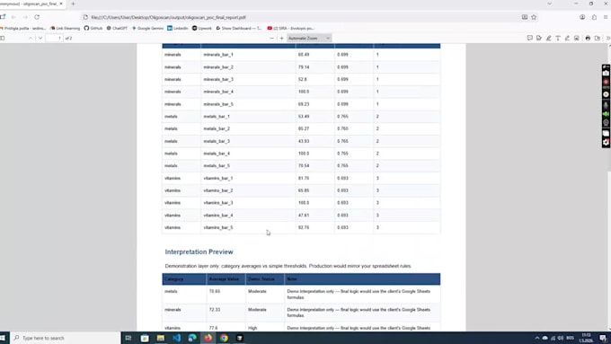Go to next PDF page
The width and height of the screenshot is (611, 344).
click(x=40, y=39)
